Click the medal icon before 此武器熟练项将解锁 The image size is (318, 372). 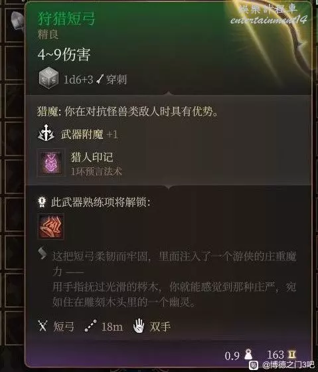coord(42,203)
